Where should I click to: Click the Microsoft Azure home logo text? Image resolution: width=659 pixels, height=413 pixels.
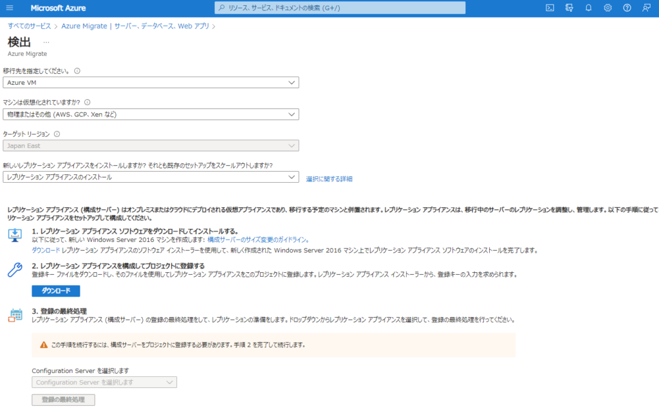(58, 8)
